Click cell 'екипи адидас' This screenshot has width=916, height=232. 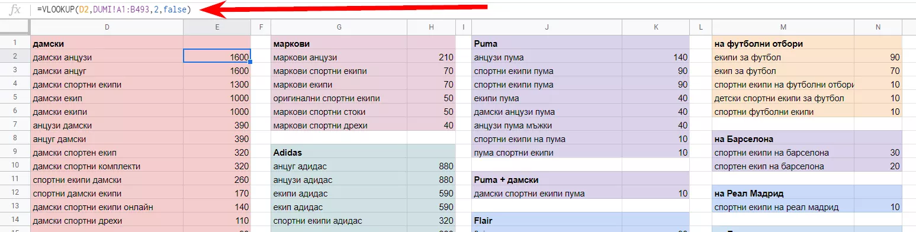pos(339,194)
